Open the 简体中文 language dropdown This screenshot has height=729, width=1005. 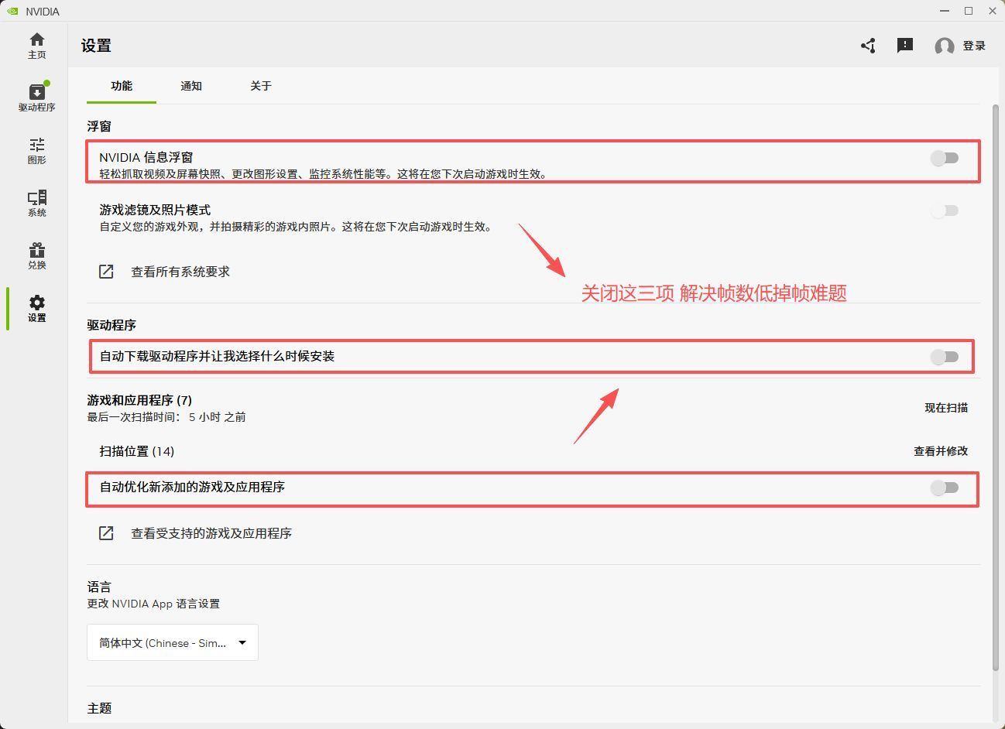coord(173,642)
